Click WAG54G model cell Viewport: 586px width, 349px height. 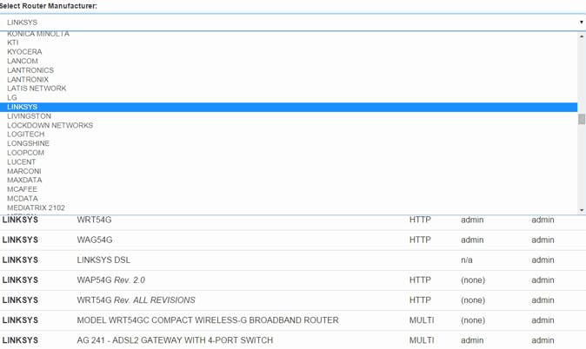pyautogui.click(x=95, y=240)
